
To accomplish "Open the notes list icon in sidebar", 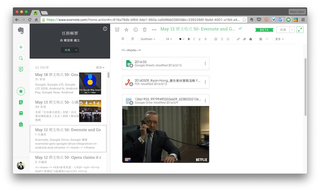I will point(21,102).
